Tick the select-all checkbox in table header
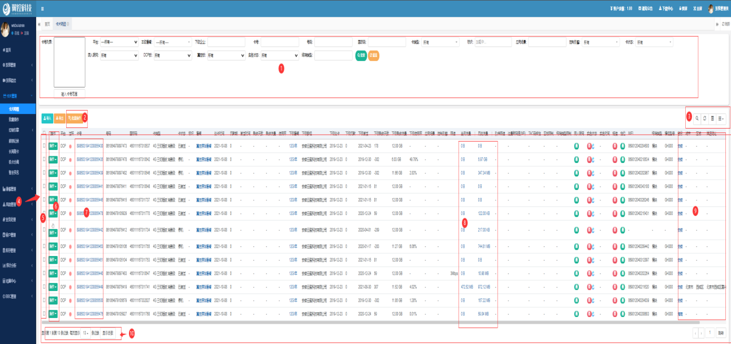Image resolution: width=731 pixels, height=344 pixels. [44, 133]
